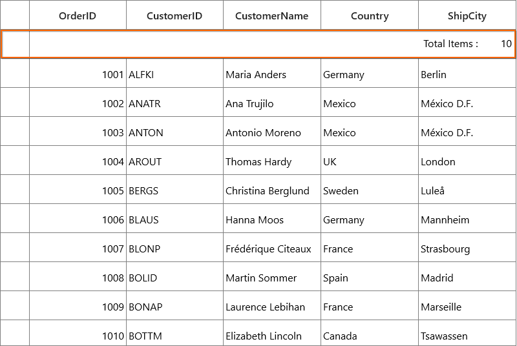Select the Marseille ship city cell
The image size is (517, 346).
(467, 305)
